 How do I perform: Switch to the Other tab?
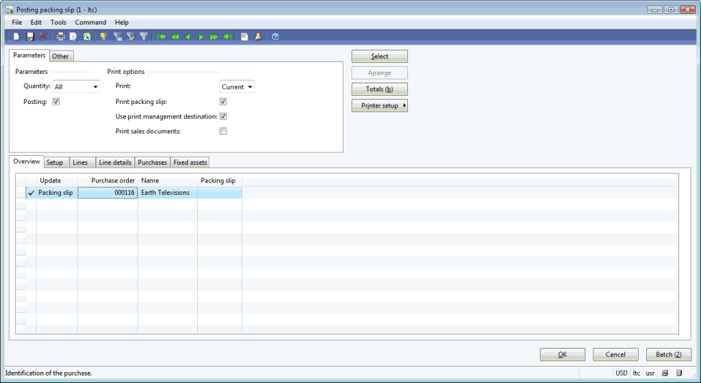click(60, 56)
